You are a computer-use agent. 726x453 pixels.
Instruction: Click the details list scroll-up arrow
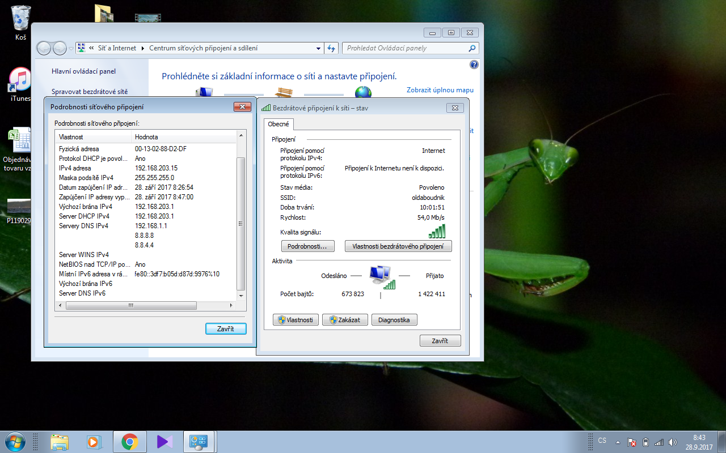[241, 136]
